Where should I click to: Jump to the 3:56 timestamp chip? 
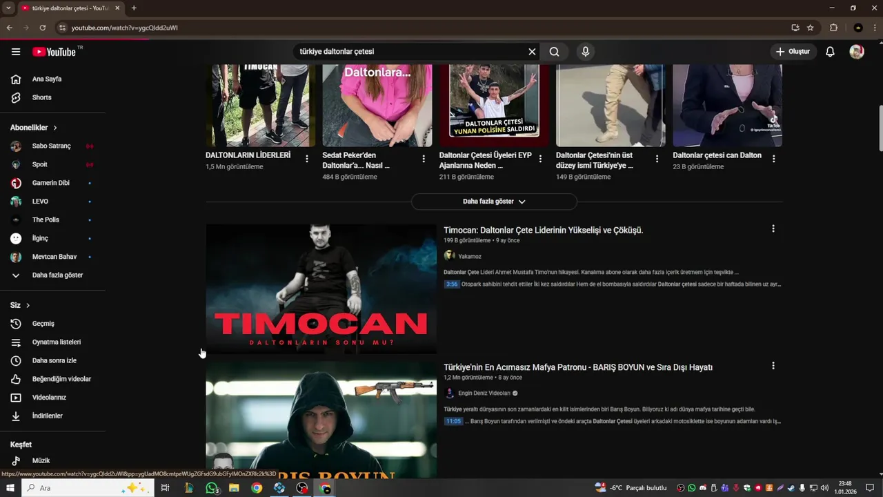(x=452, y=284)
